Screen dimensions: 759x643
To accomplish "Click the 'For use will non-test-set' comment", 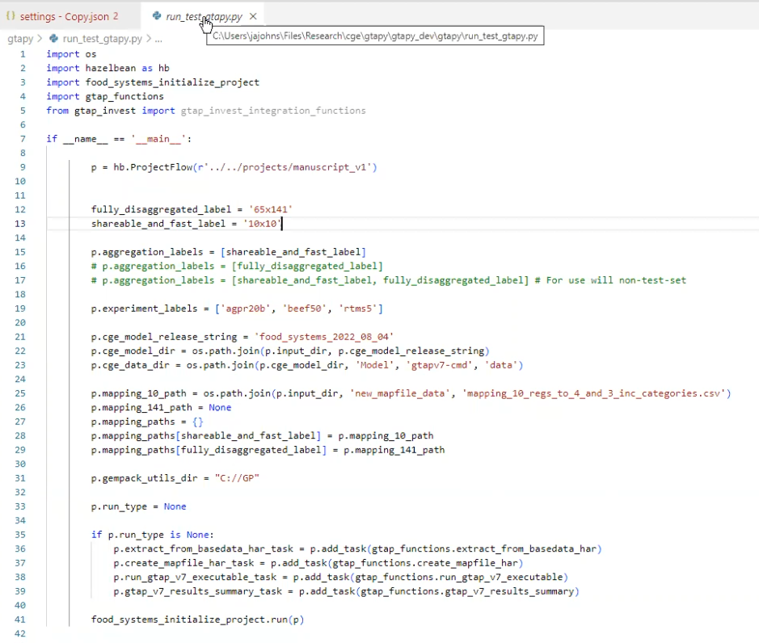I will 610,280.
